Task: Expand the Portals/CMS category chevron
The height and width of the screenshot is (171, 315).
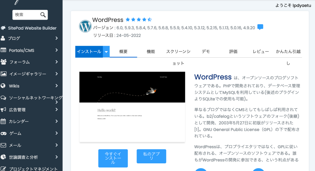Action: point(57,50)
